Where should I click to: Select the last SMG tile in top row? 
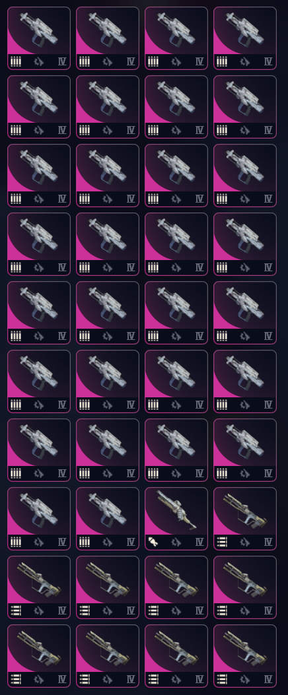[x=245, y=38]
